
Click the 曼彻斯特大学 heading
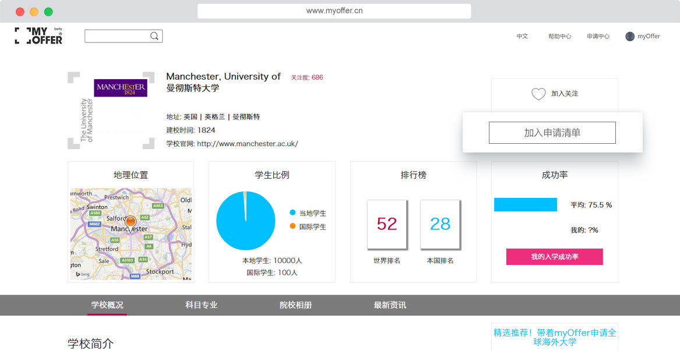click(192, 88)
